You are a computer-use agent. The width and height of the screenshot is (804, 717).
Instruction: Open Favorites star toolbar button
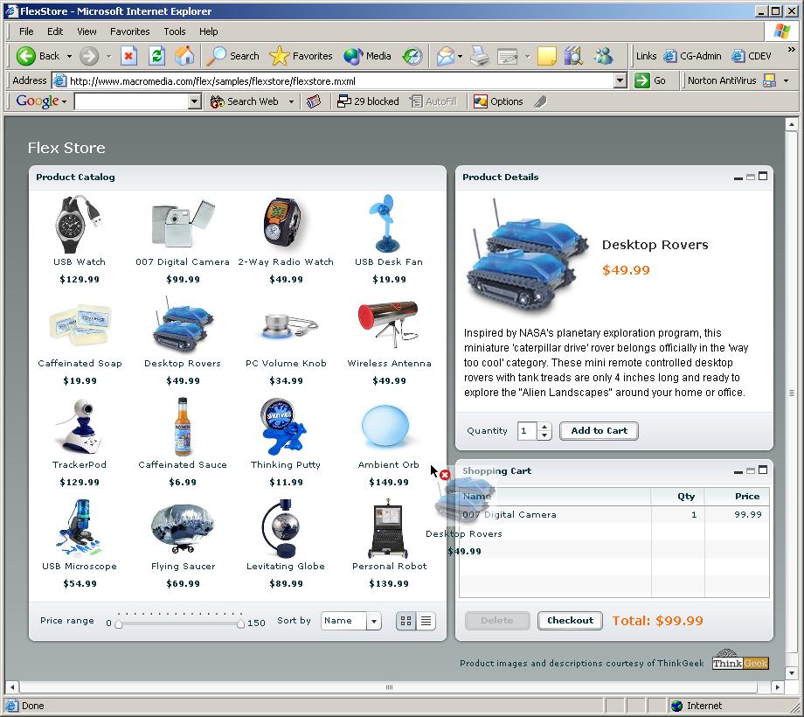(x=301, y=56)
